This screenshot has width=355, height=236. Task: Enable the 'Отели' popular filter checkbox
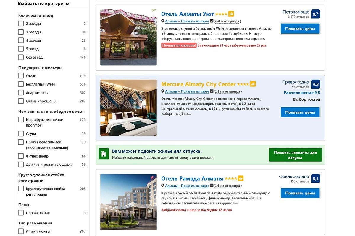click(21, 76)
